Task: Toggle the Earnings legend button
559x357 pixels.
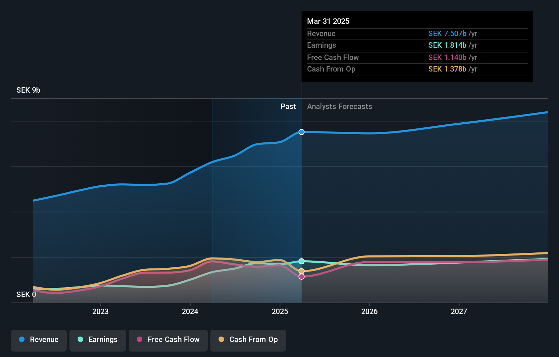Action: coord(98,340)
